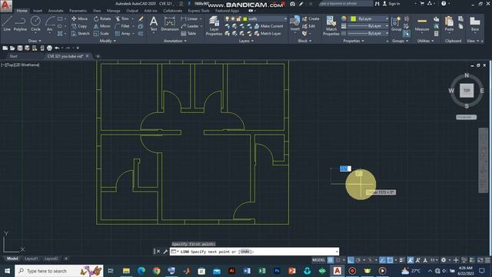Expand the Utilities panel
The height and width of the screenshot is (277, 492).
[425, 41]
